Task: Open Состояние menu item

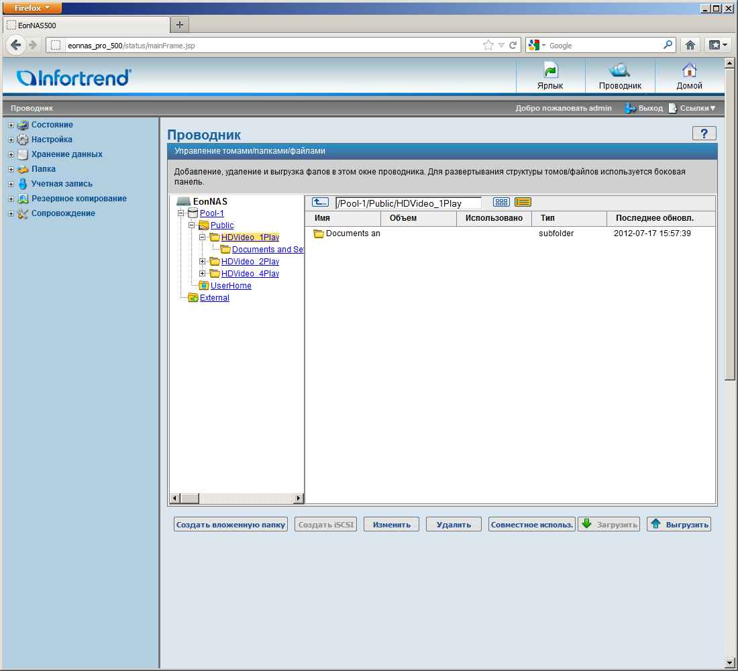Action: (52, 125)
